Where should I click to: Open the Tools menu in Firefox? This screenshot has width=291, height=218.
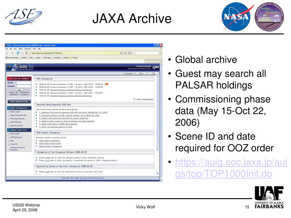[x=34, y=49]
